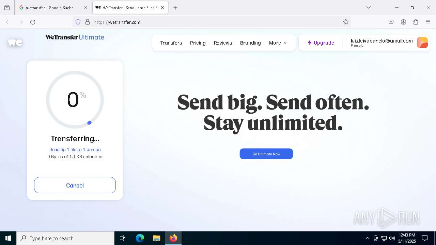Viewport: 436px width, 245px height.
Task: Close the WeTransfer tab
Action: [x=162, y=7]
